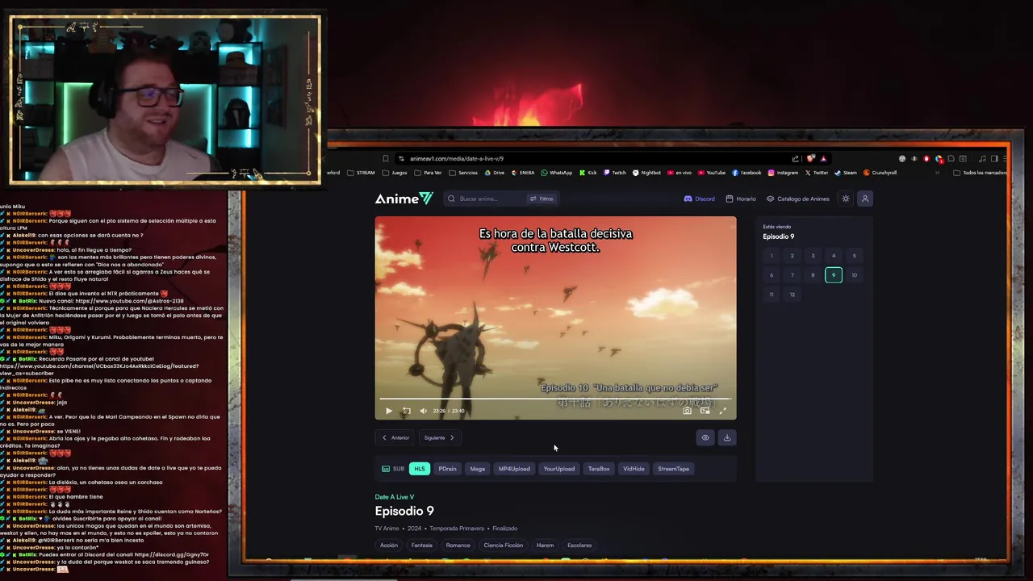Image resolution: width=1033 pixels, height=581 pixels.
Task: Select the YourUpload server
Action: [559, 469]
